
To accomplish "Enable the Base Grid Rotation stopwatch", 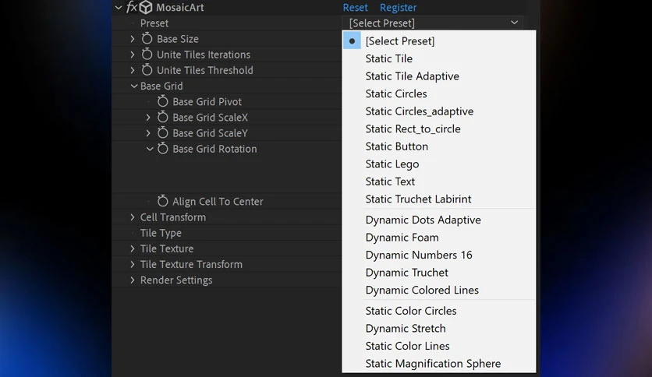I will pyautogui.click(x=162, y=149).
